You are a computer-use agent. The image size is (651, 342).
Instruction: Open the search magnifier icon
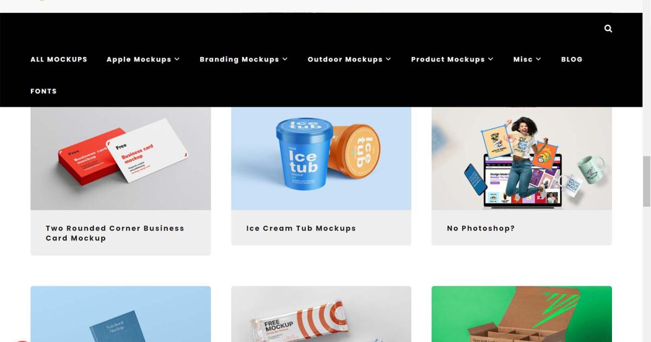[608, 28]
